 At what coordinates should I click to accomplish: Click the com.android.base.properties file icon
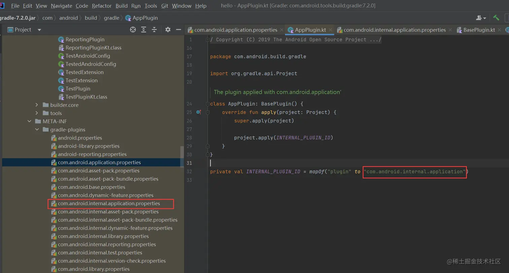point(54,187)
